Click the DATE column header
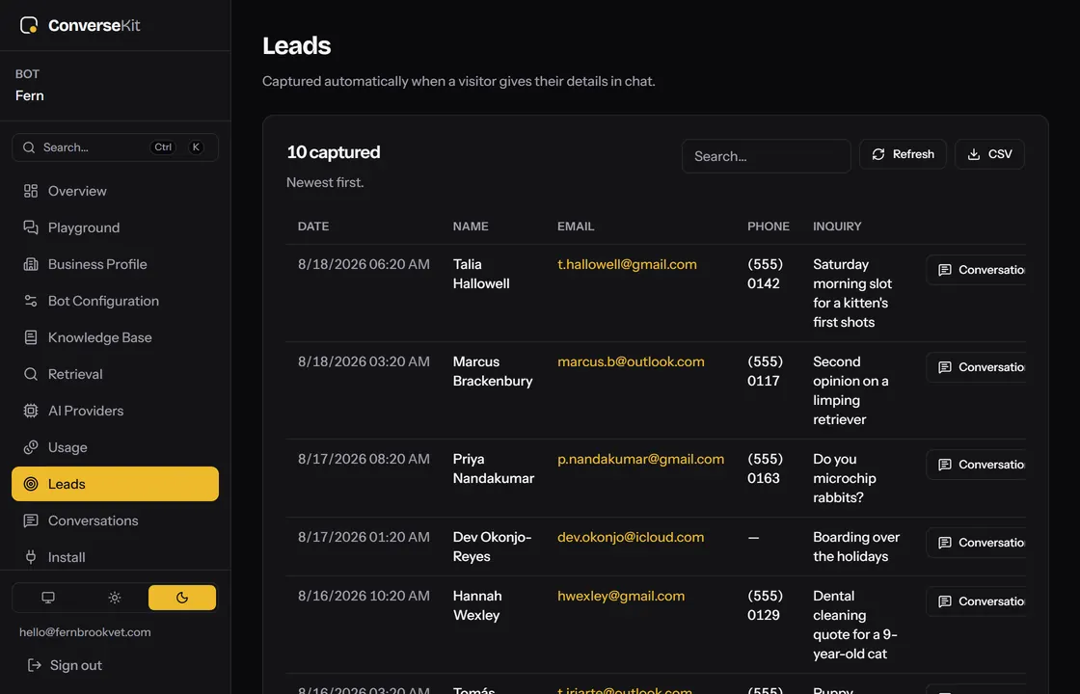1080x694 pixels. [x=313, y=227]
